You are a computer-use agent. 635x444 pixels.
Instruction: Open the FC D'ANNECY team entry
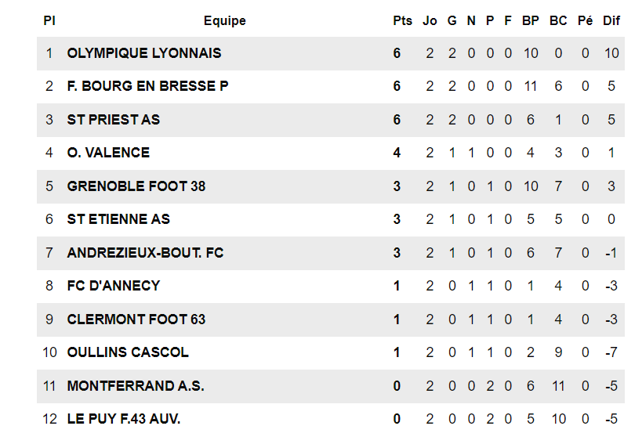(114, 286)
